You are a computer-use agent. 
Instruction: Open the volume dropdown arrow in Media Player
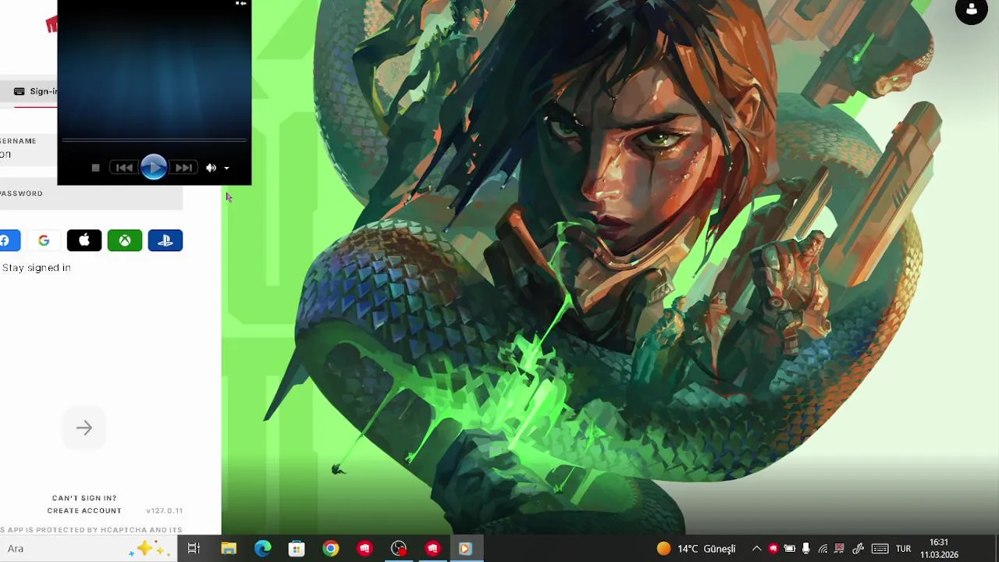[226, 168]
